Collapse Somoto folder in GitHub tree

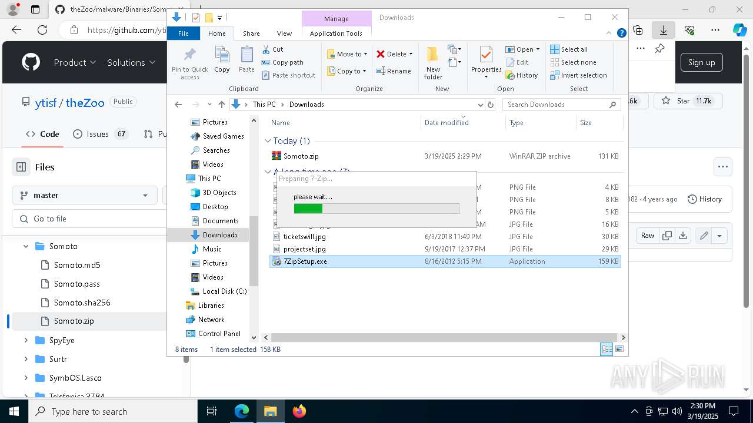tap(26, 246)
